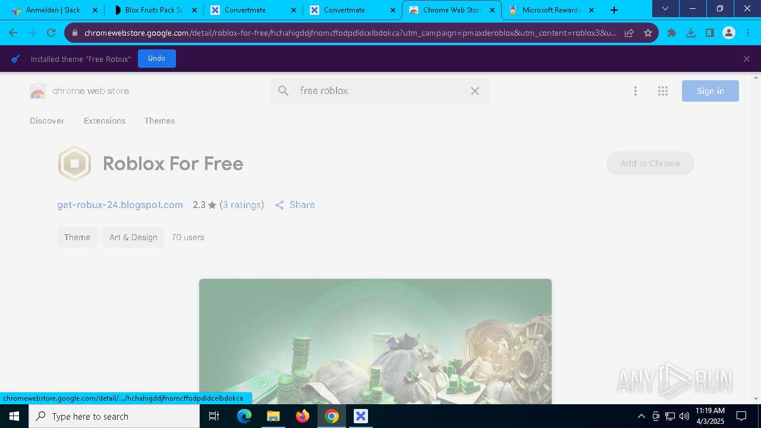The width and height of the screenshot is (761, 428).
Task: Toggle the Chrome side panel
Action: click(x=710, y=33)
